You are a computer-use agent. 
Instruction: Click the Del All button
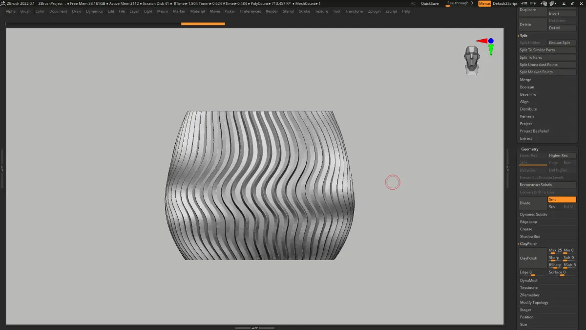point(562,28)
